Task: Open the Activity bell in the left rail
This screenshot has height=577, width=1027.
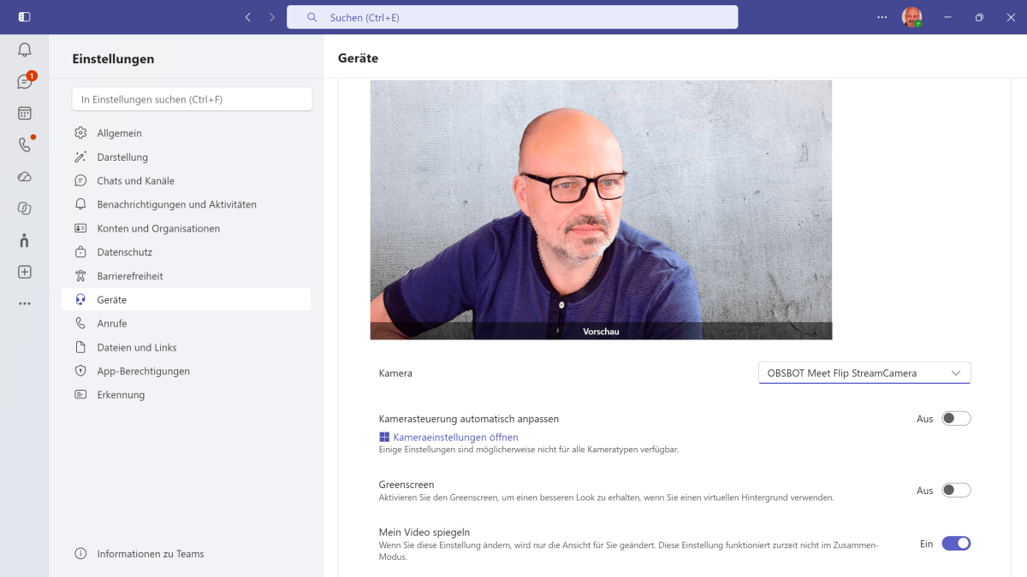Action: click(24, 50)
